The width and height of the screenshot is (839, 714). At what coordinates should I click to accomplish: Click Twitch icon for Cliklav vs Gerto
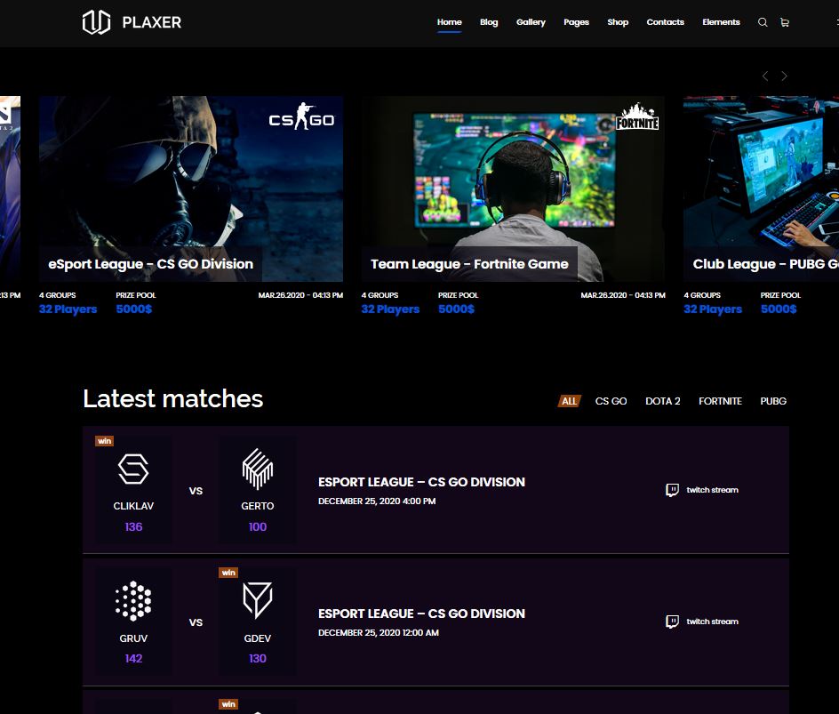click(x=673, y=490)
